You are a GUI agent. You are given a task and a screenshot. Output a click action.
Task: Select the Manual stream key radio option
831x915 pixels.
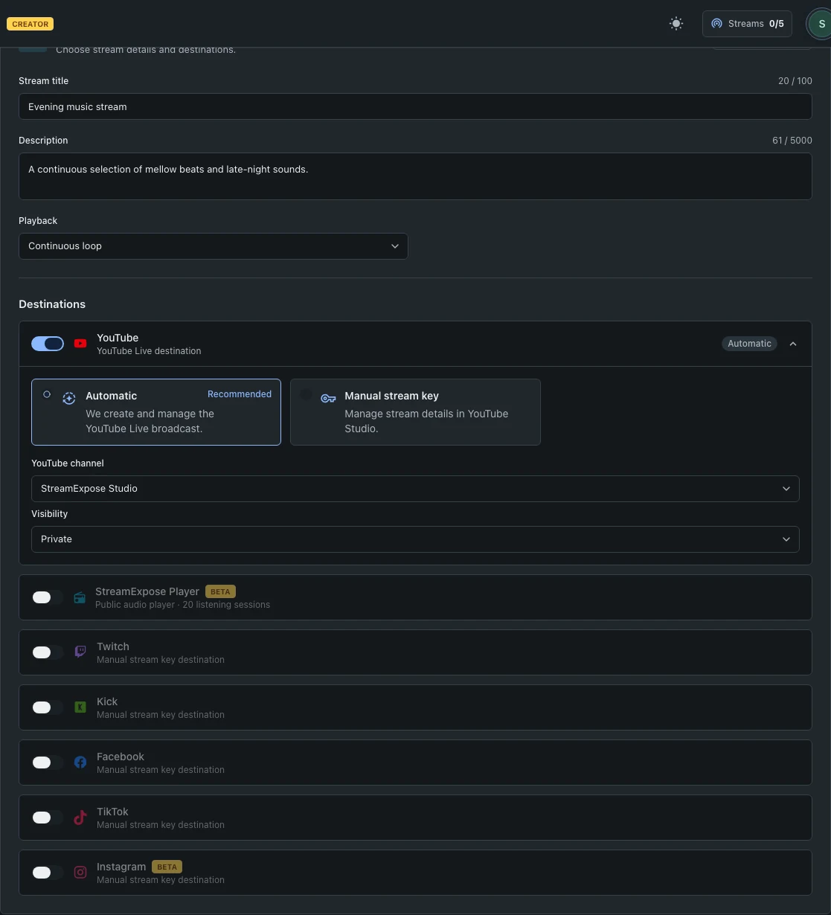click(x=306, y=394)
